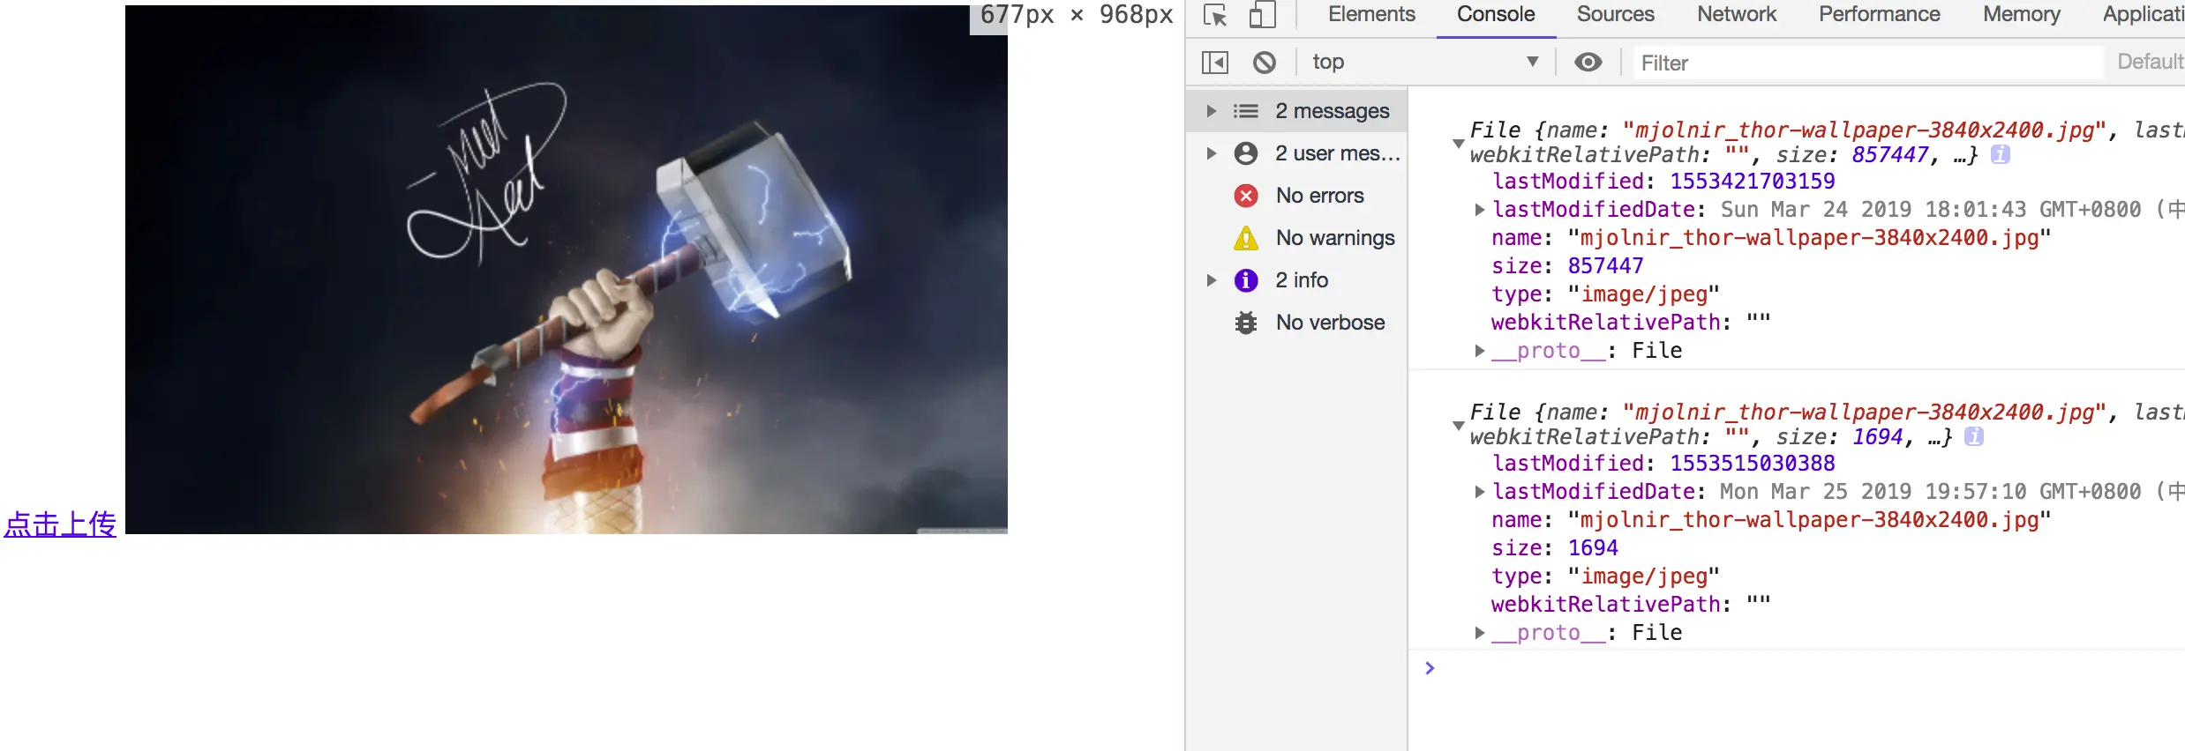Open the top execution context dropdown
The image size is (2185, 751).
[1426, 63]
